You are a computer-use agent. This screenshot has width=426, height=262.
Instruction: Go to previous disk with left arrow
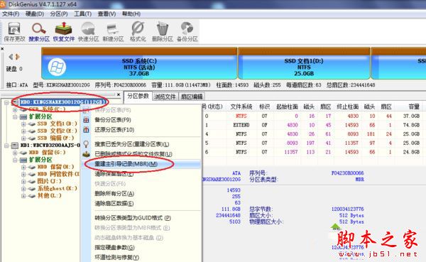click(11, 57)
